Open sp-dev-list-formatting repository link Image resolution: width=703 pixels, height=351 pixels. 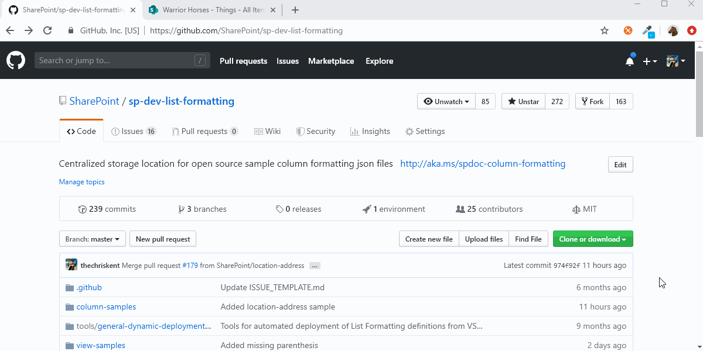click(x=182, y=101)
